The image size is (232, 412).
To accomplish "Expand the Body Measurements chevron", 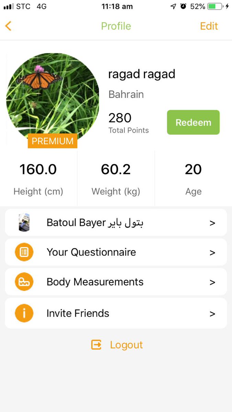I will [212, 282].
